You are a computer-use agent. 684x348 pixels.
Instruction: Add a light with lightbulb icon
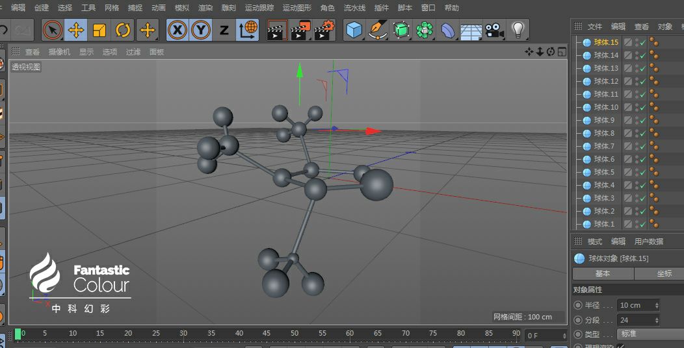(518, 30)
